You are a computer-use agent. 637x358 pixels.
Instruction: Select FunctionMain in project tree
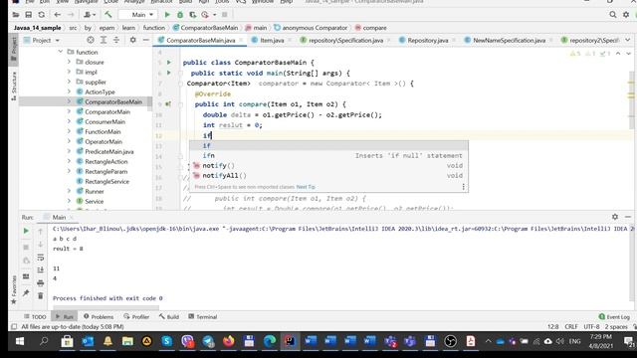tap(103, 131)
